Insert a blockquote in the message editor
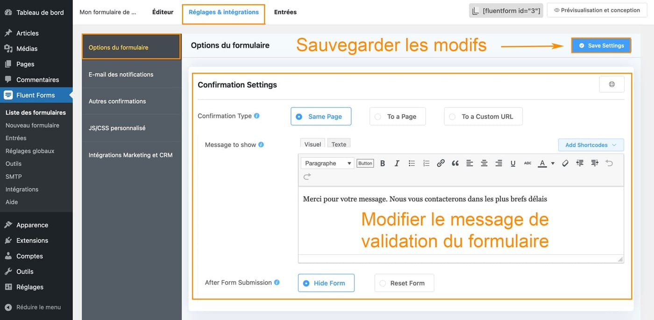 click(455, 163)
